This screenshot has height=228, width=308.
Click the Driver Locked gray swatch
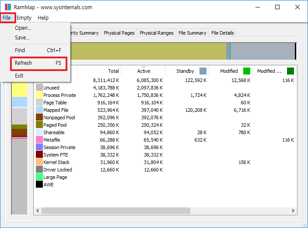[39, 170]
